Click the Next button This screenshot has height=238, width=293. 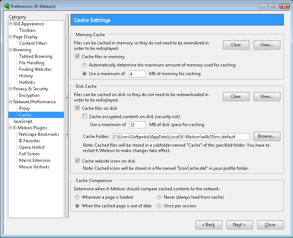pyautogui.click(x=240, y=225)
